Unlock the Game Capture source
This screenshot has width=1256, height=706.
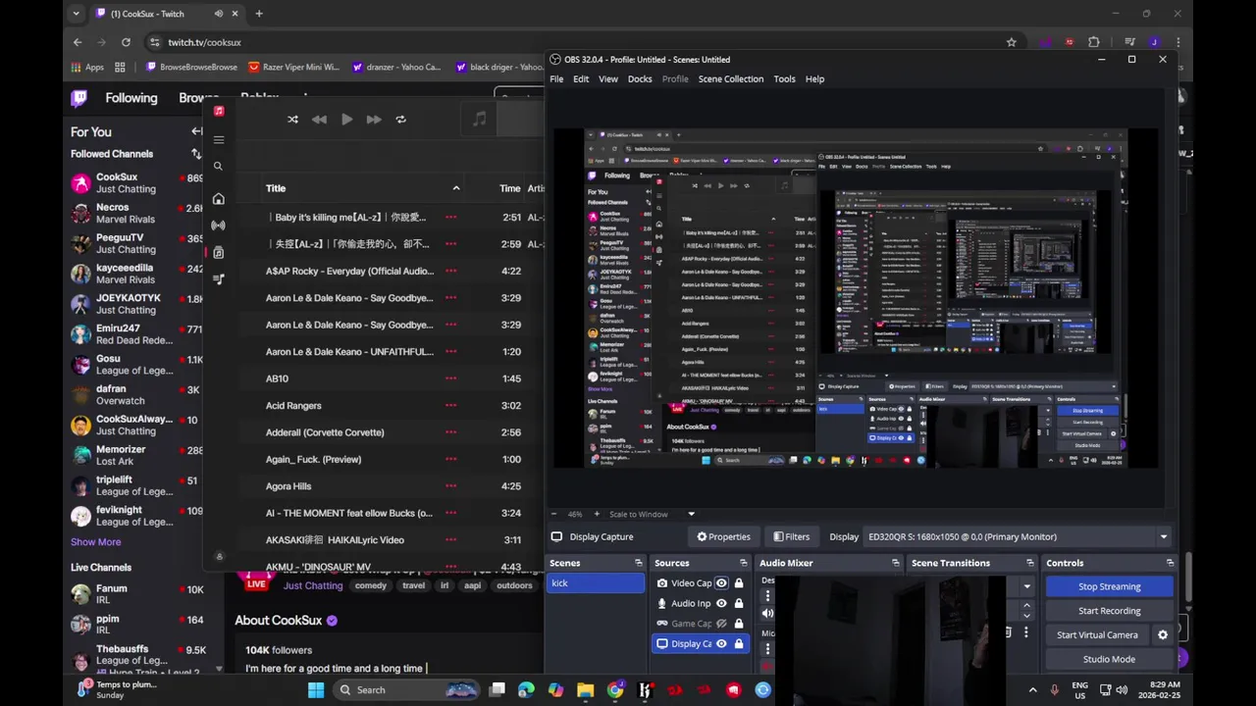pos(739,624)
